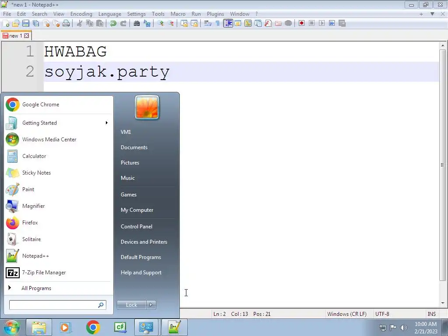Click the user account picture thumbnail
This screenshot has width=448, height=336.
click(x=147, y=108)
